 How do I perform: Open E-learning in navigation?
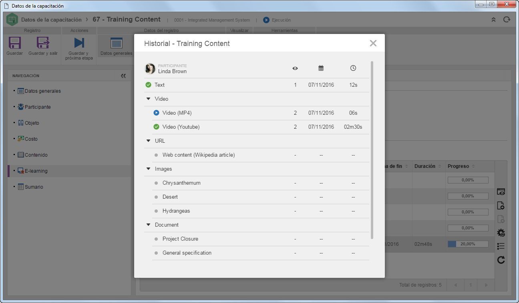[x=36, y=171]
